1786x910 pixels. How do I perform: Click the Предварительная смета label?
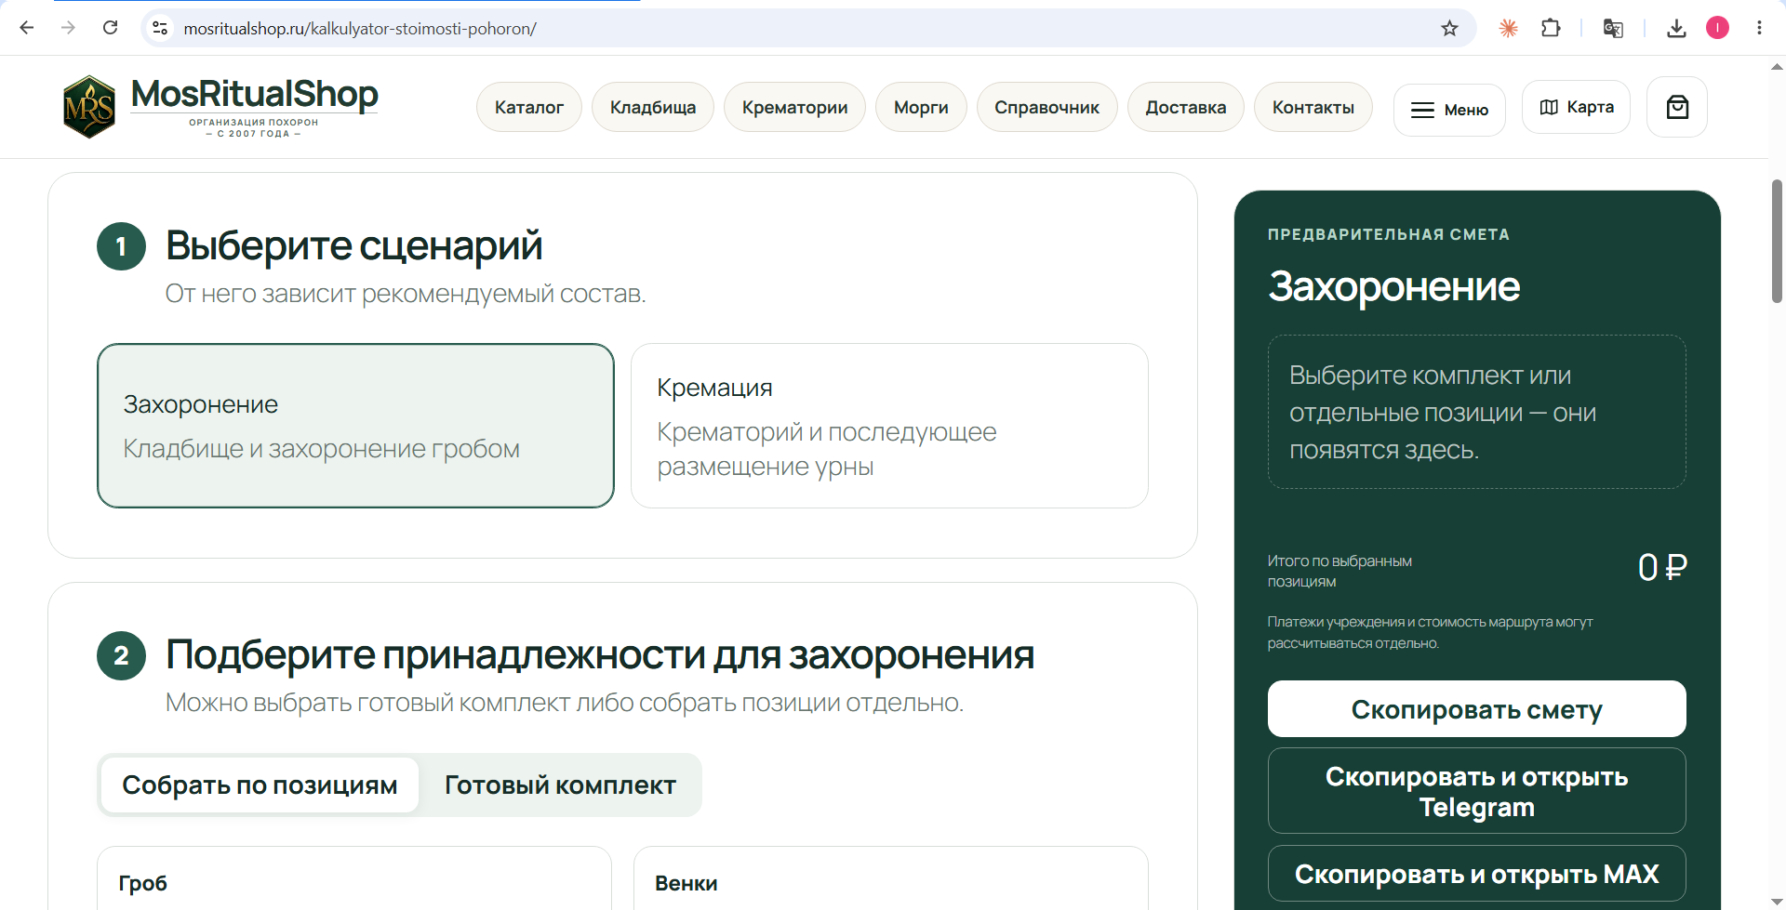(1389, 234)
